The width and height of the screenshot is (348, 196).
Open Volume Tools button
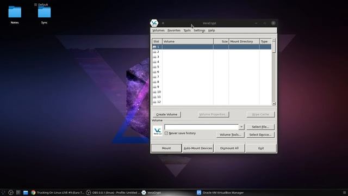click(x=231, y=134)
